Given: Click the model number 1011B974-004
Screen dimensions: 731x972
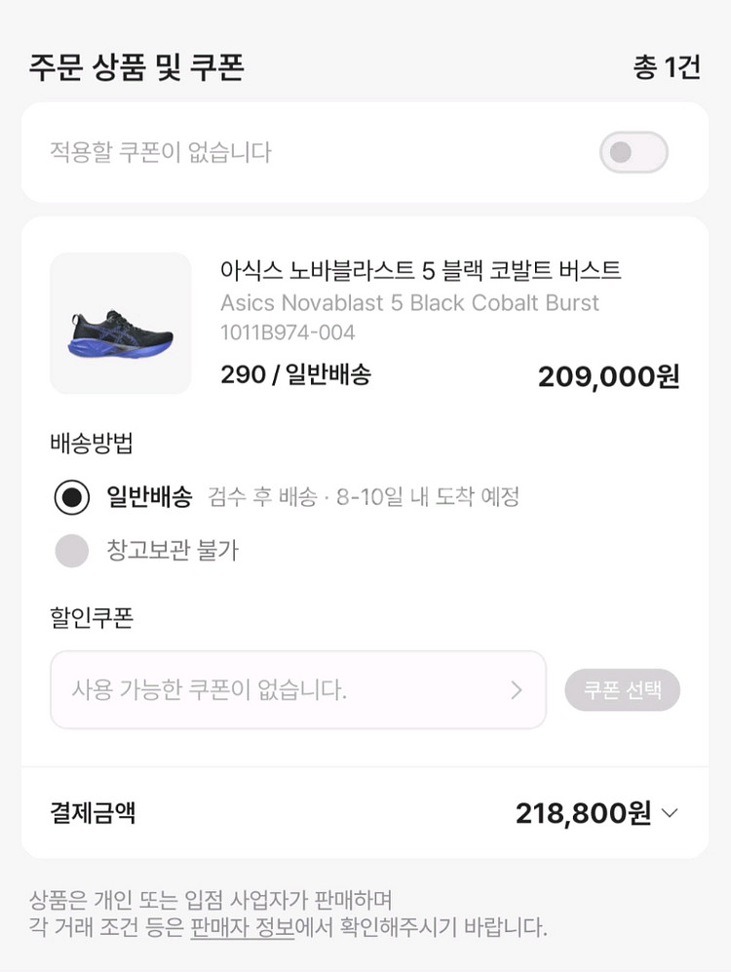Looking at the screenshot, I should (288, 332).
